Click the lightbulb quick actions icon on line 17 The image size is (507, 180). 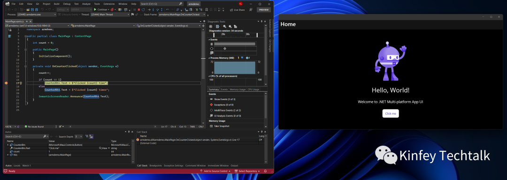point(21,83)
